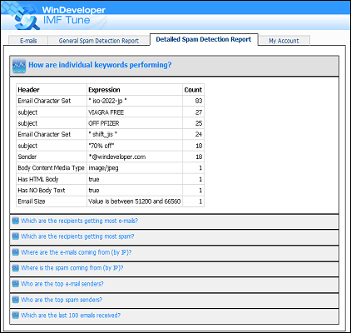Click icon beside e-mails coming from by IP
Image resolution: width=351 pixels, height=333 pixels.
(16, 252)
